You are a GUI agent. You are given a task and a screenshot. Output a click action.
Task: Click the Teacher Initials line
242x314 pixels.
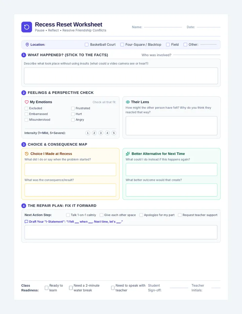(x=216, y=288)
